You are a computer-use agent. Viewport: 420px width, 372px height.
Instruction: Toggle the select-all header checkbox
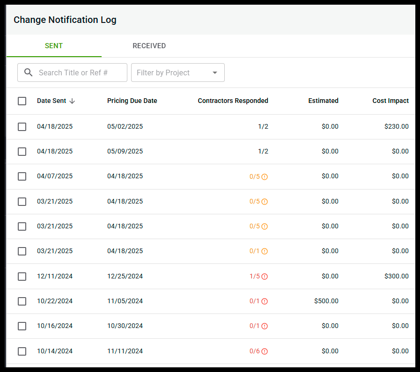22,101
